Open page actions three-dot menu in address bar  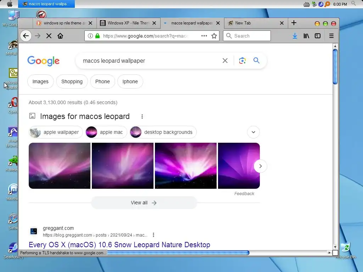coord(204,36)
